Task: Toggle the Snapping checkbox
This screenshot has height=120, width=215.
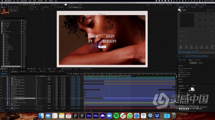Action: pyautogui.click(x=52, y=5)
